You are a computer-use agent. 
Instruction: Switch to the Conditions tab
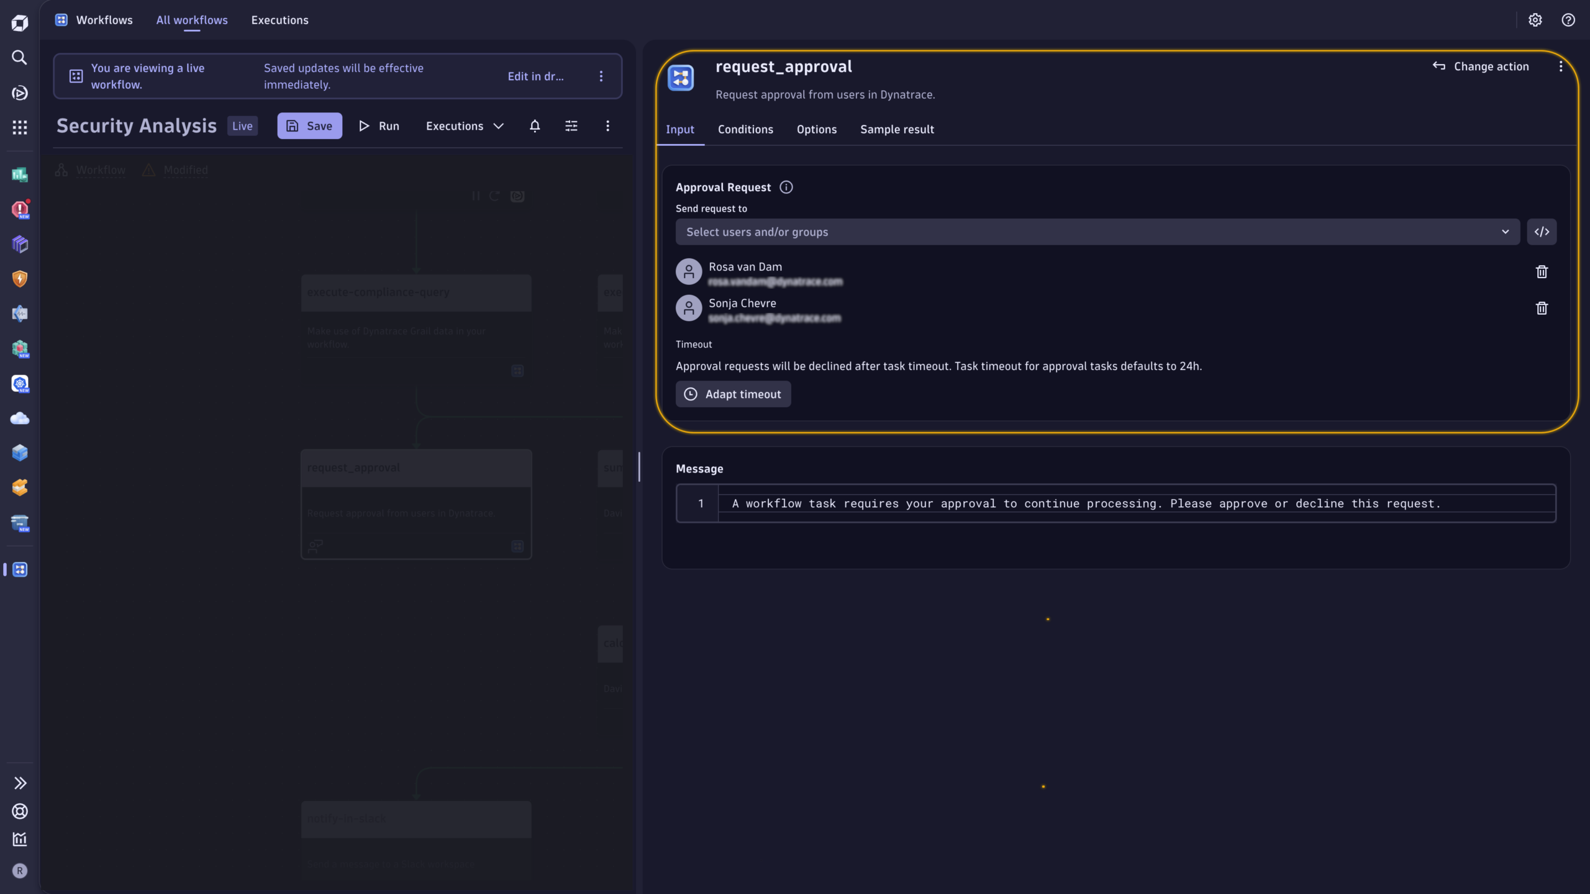pos(745,129)
